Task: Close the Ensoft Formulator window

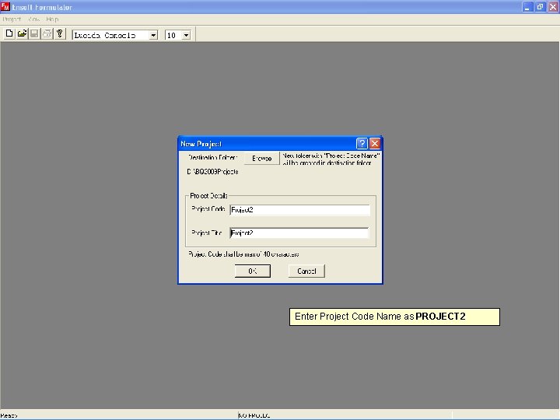Action: (553, 7)
